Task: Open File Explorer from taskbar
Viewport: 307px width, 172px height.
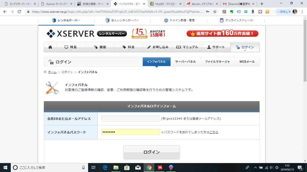Action: coord(116,168)
